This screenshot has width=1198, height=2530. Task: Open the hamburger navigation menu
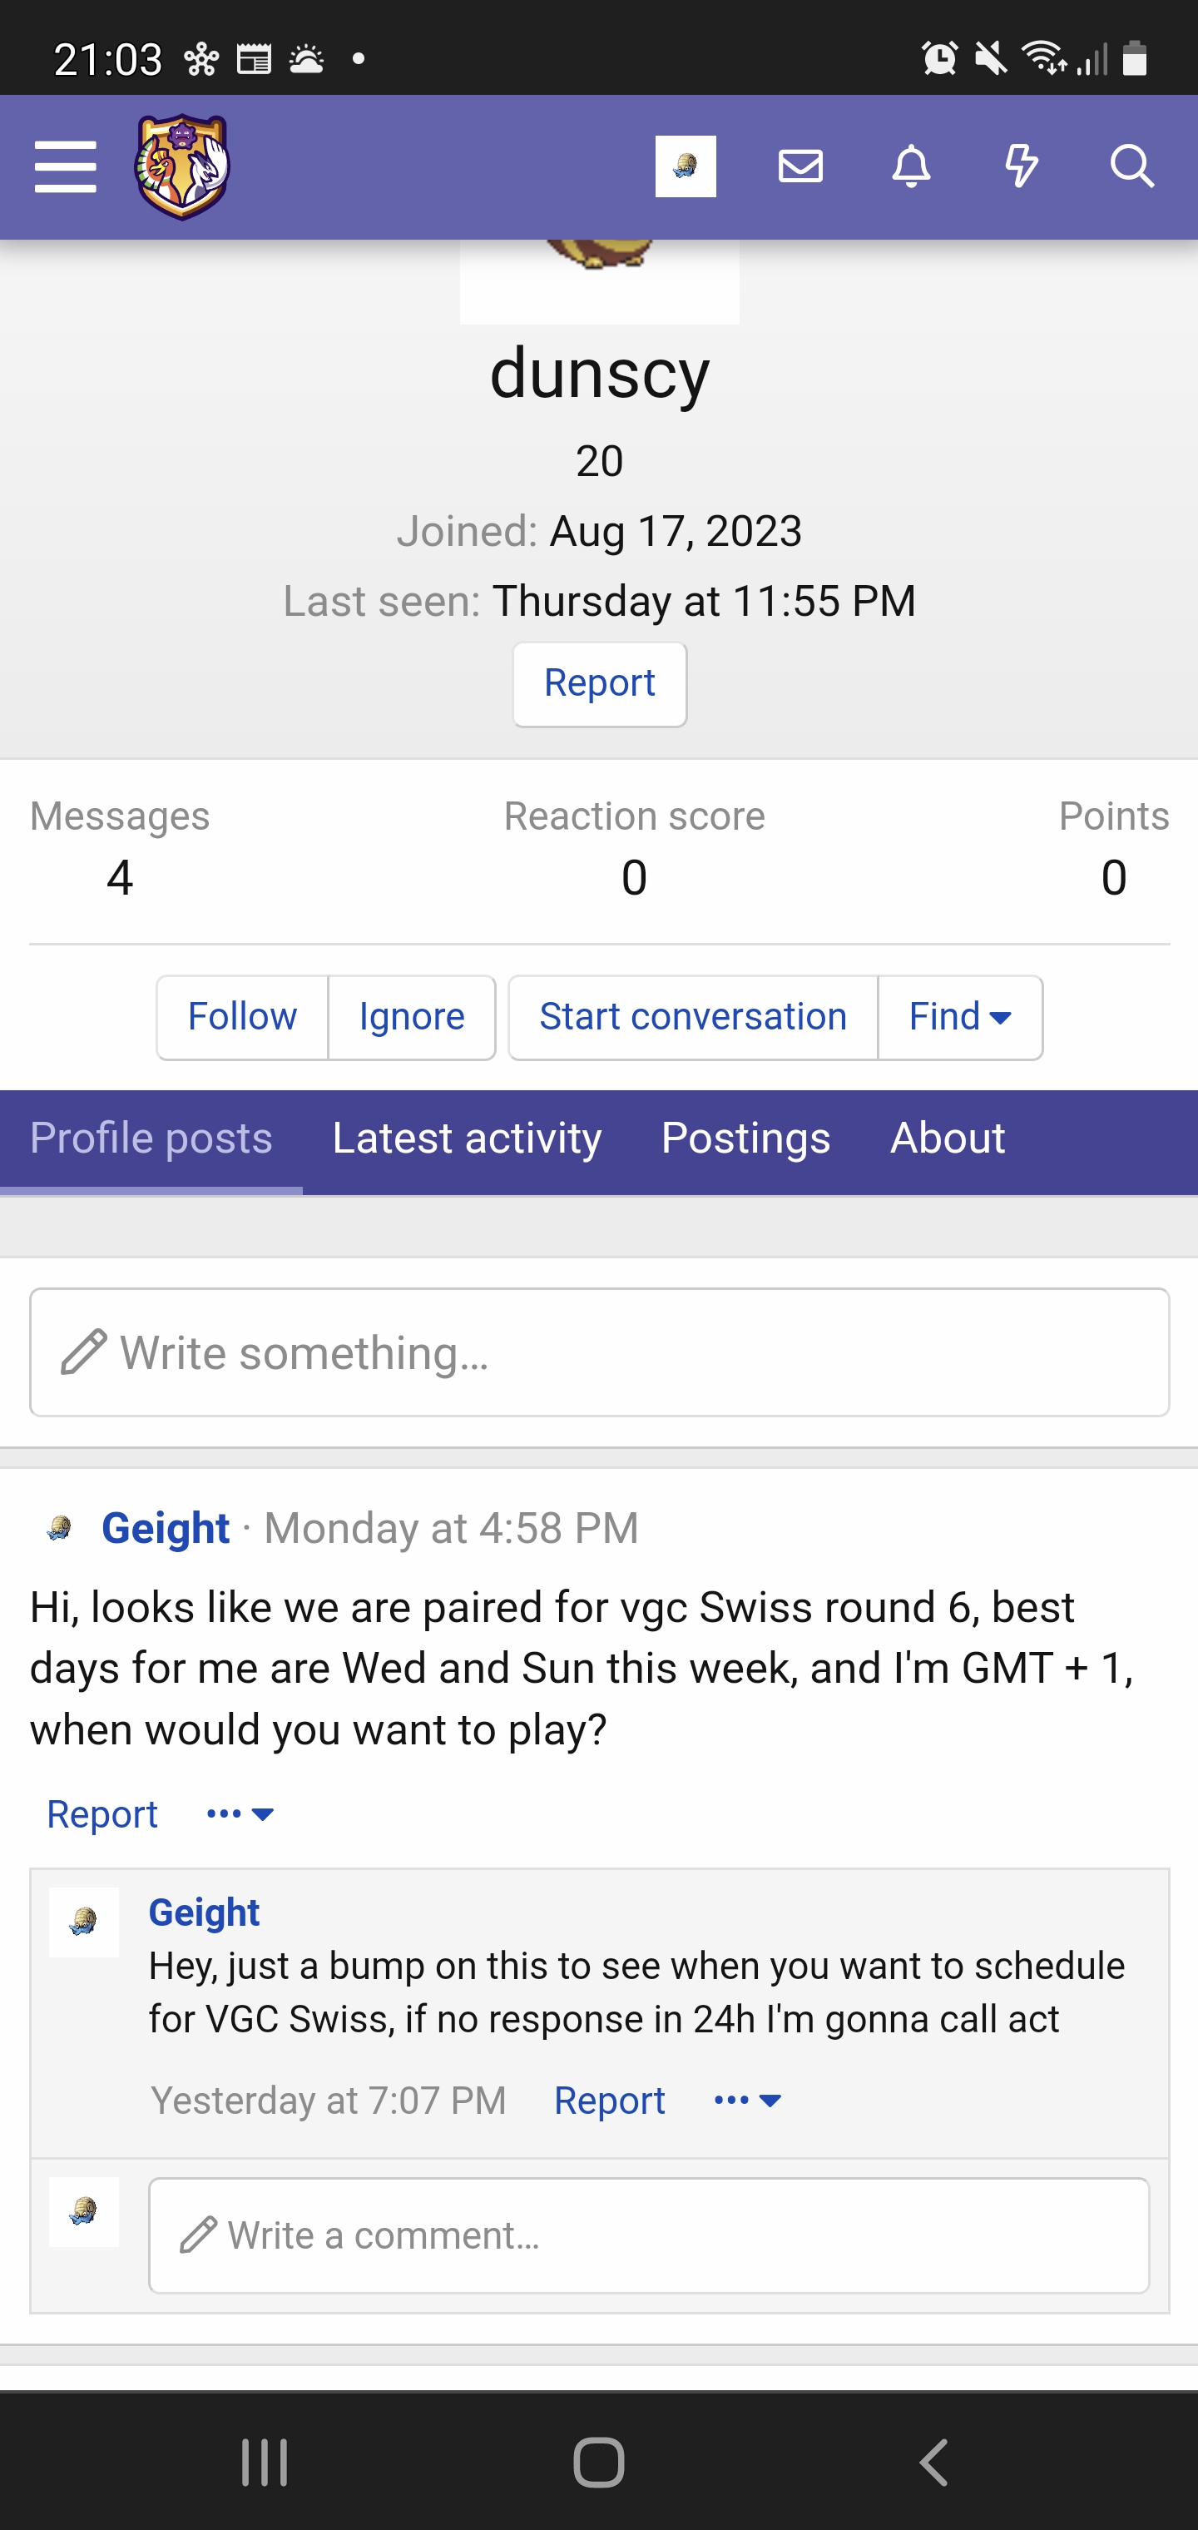pos(65,167)
